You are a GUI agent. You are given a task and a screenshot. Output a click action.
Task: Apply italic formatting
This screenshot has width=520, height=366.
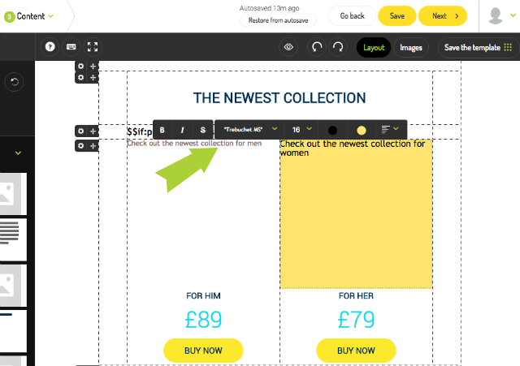point(182,130)
